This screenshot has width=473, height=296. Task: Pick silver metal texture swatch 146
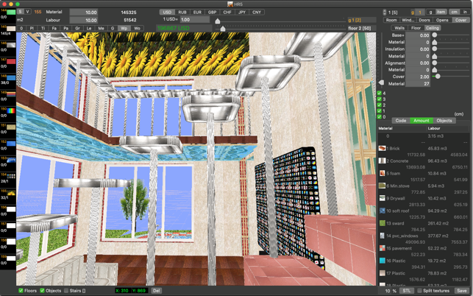tap(11, 45)
